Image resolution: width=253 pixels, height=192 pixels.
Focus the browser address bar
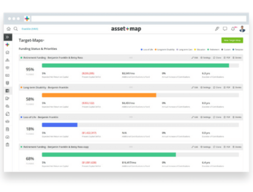[x=139, y=19]
